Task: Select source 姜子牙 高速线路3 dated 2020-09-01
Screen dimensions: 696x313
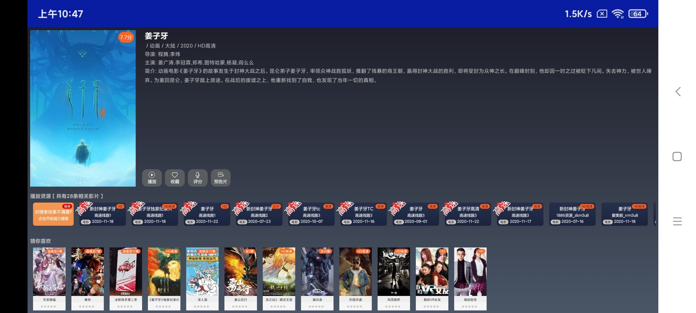Action: 416,214
